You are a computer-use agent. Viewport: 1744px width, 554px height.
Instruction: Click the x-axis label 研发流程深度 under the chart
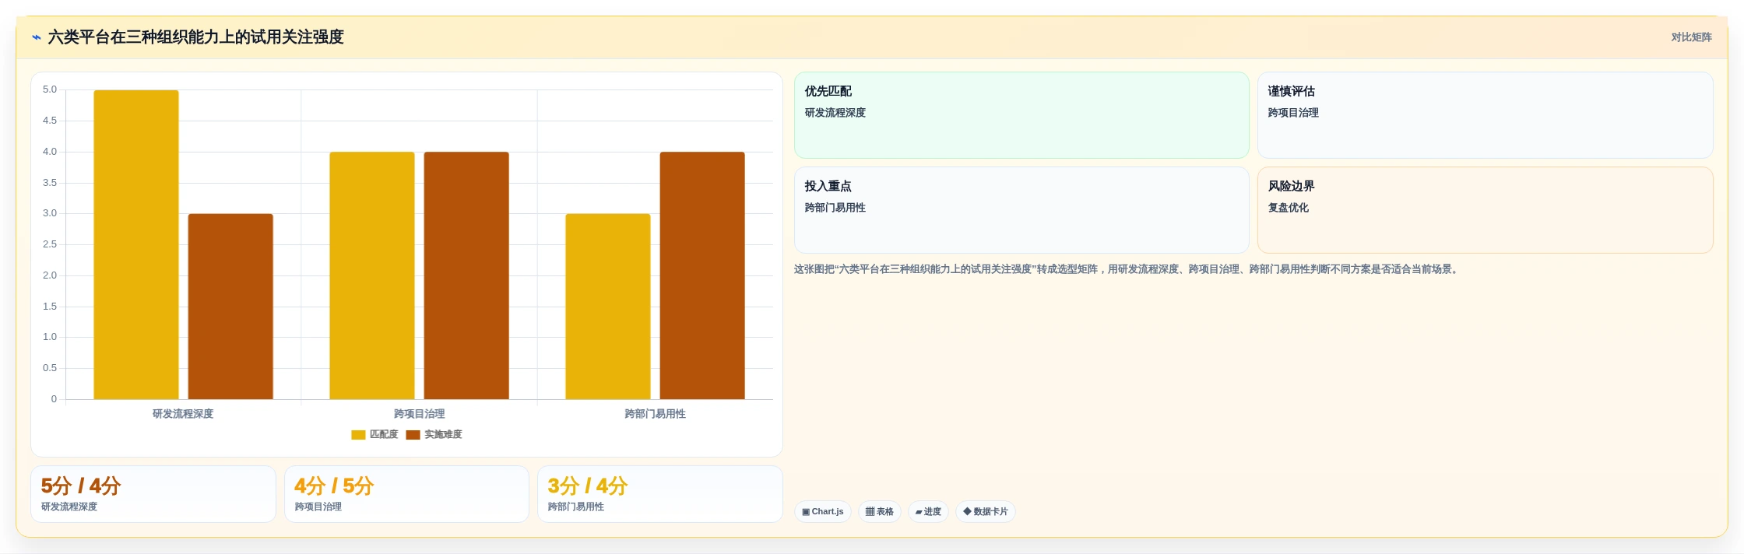[183, 414]
